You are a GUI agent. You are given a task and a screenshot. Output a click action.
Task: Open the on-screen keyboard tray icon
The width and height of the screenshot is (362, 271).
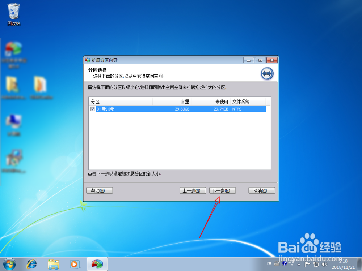[x=277, y=263]
